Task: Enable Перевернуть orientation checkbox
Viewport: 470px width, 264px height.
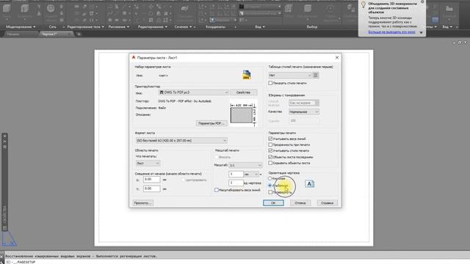Action: [x=270, y=192]
